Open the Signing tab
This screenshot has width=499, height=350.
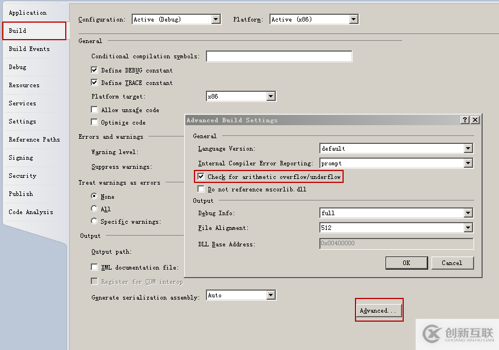click(21, 157)
